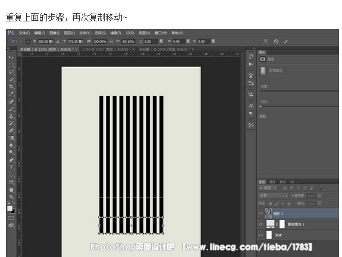Select the Move tool
The width and height of the screenshot is (342, 257).
[x=11, y=57]
